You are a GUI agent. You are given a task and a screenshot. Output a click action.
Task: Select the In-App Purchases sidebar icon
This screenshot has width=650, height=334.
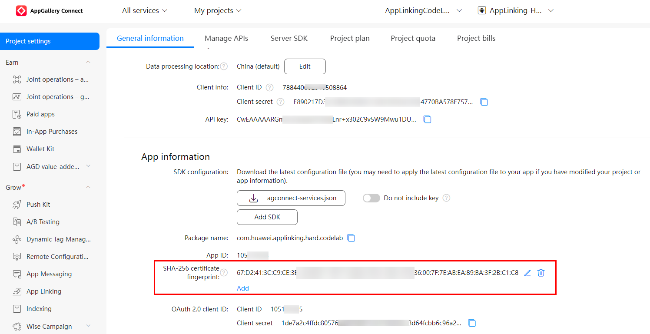point(17,132)
